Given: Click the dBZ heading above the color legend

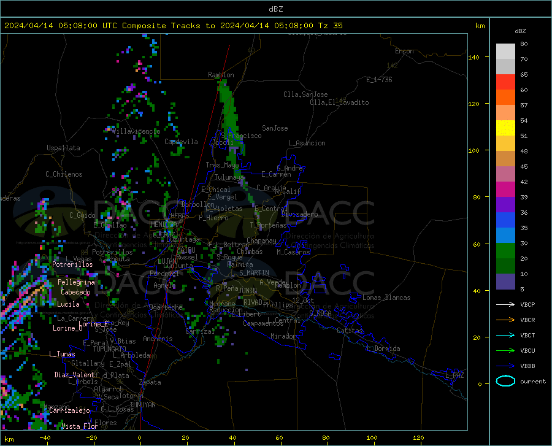Looking at the screenshot, I should (x=520, y=31).
